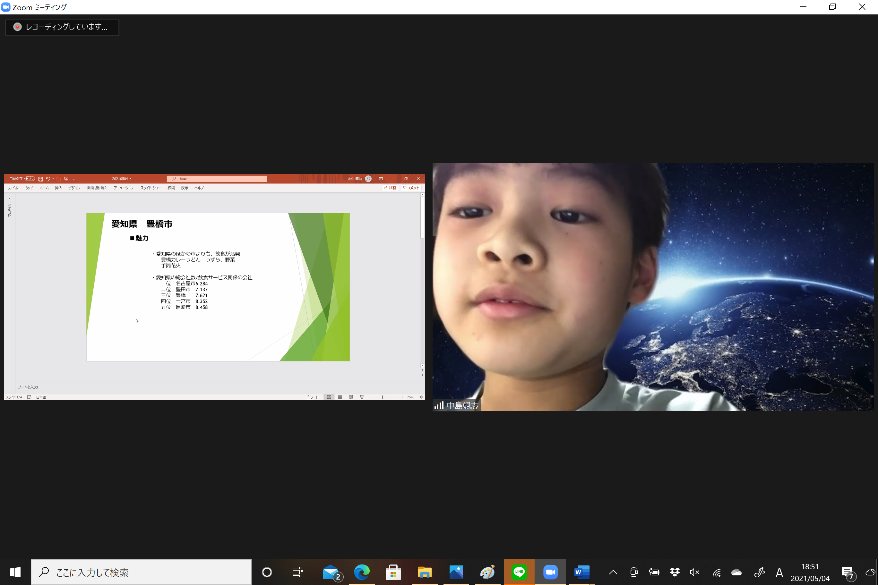878x585 pixels.
Task: Click the save icon in PowerPoint title bar
Action: (40, 179)
